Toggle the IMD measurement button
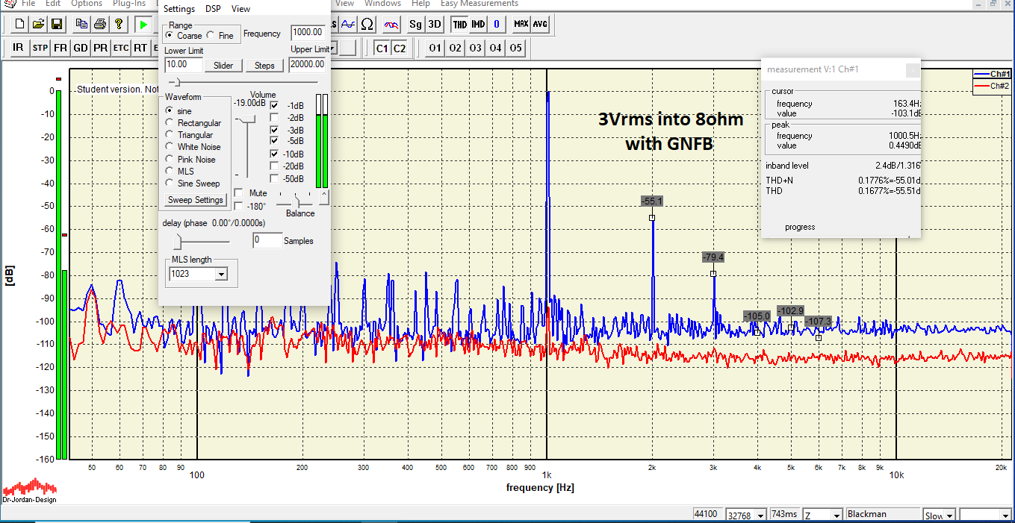This screenshot has width=1015, height=523. click(x=478, y=25)
